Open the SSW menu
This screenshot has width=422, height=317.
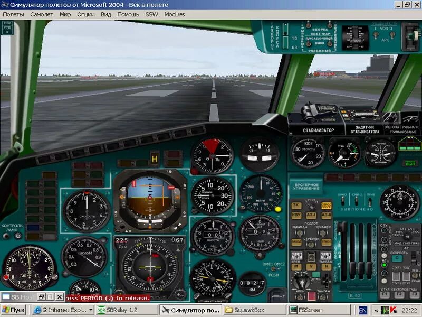point(151,15)
